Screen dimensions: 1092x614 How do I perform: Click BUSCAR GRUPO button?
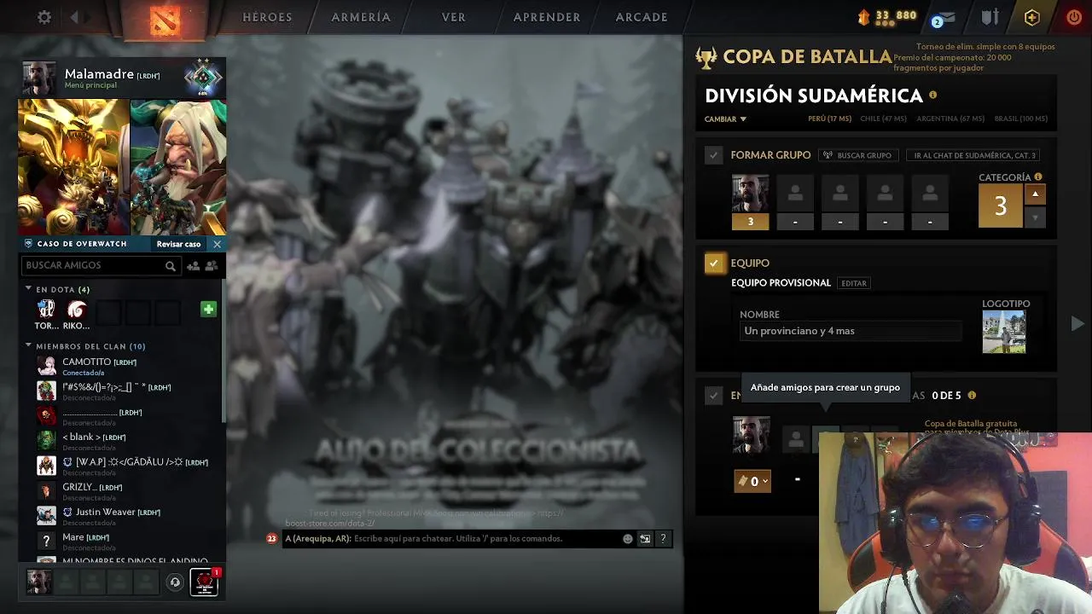858,155
